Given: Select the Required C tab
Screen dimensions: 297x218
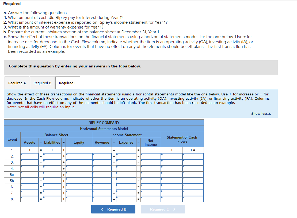Looking at the screenshot, I should (68, 83).
